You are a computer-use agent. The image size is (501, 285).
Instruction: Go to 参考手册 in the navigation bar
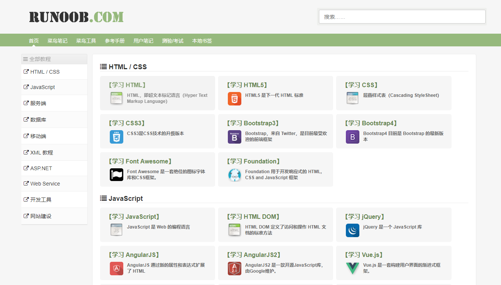(115, 41)
